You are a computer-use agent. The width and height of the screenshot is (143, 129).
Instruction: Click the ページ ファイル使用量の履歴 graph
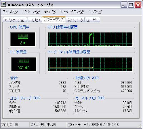click(x=90, y=64)
